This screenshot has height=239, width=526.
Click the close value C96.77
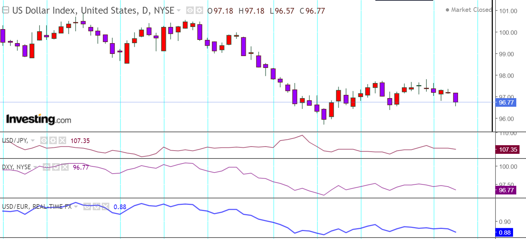pyautogui.click(x=312, y=11)
